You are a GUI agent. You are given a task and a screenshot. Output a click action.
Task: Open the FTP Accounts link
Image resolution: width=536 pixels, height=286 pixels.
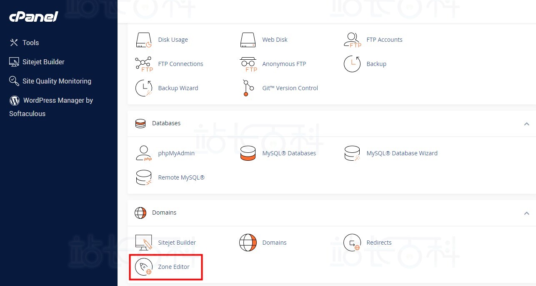click(384, 40)
